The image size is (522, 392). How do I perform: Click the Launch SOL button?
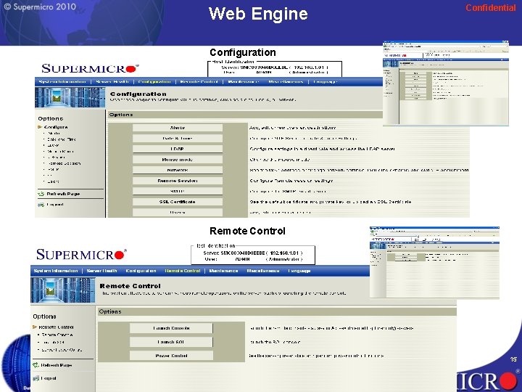(171, 342)
